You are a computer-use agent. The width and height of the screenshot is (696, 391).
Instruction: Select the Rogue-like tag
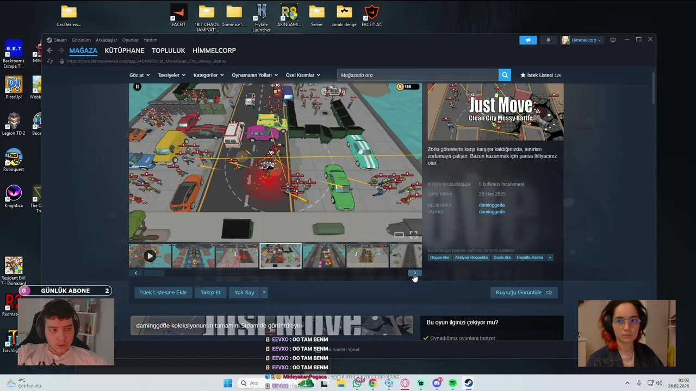[440, 257]
